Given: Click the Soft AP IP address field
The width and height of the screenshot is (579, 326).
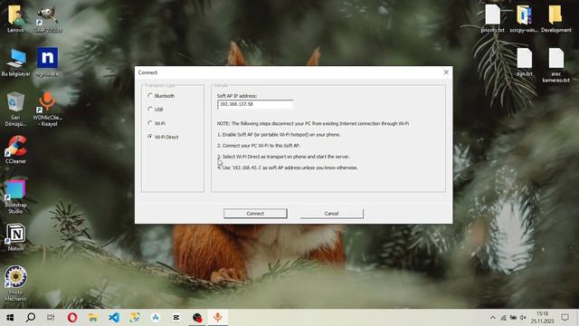Looking at the screenshot, I should (x=255, y=105).
